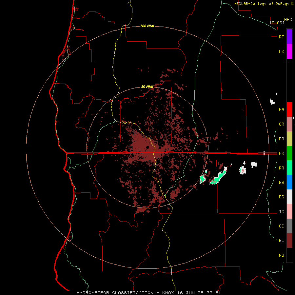This screenshot has height=295, width=295.
Task: Pick the dark green HR swatch
Action: click(x=289, y=153)
